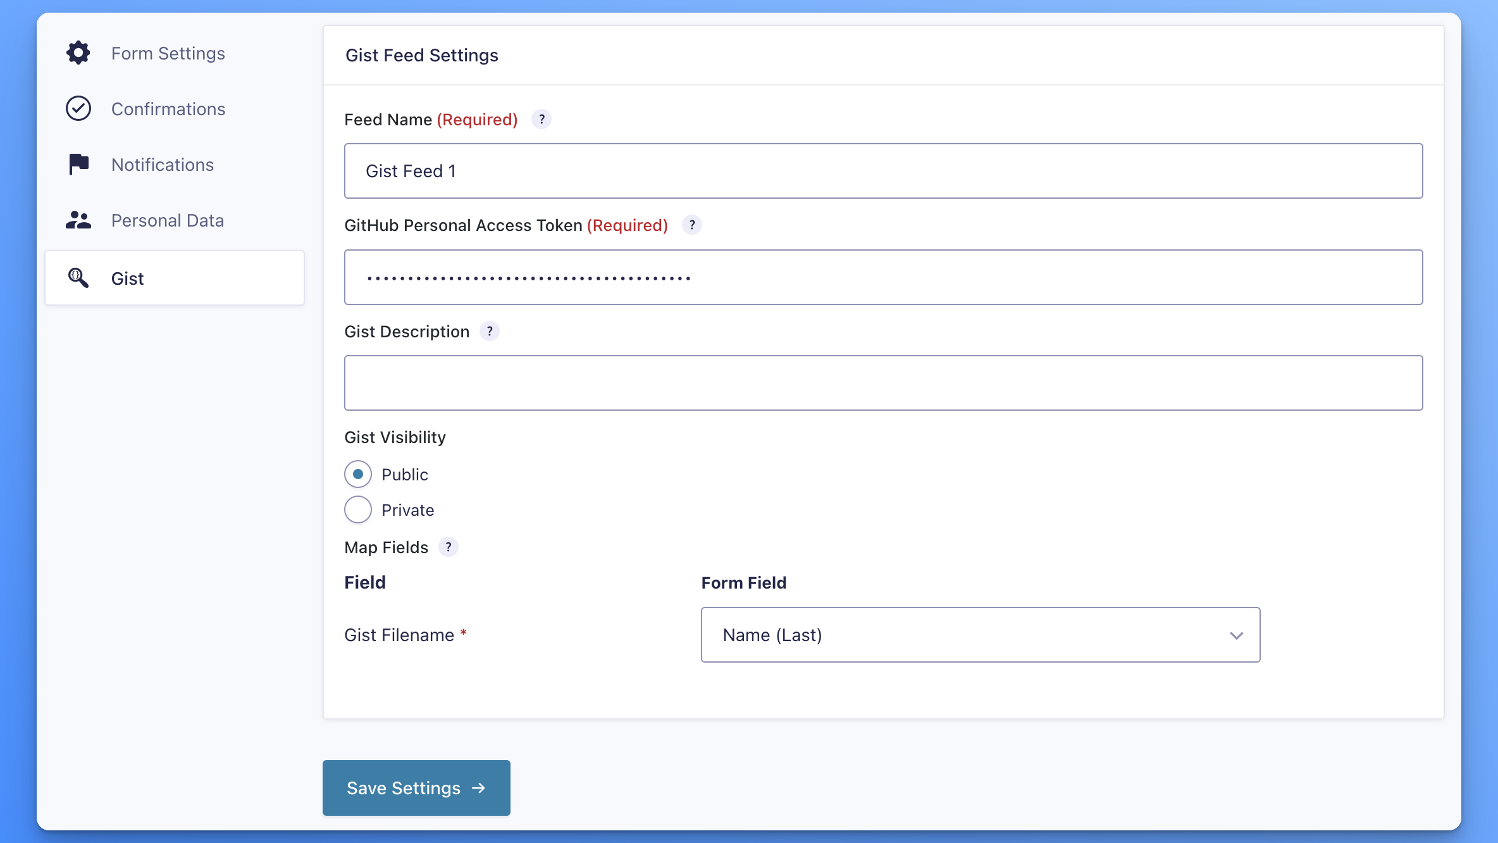Viewport: 1498px width, 843px height.
Task: Click the Private radio label text
Action: (407, 510)
